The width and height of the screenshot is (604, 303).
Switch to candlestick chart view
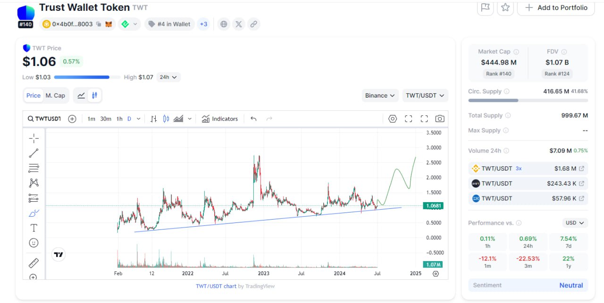(94, 96)
